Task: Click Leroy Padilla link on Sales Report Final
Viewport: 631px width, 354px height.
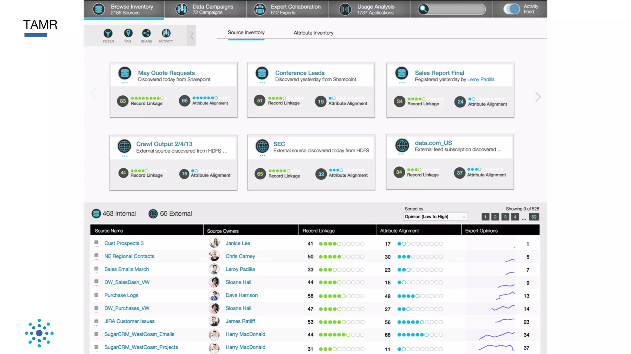Action: coord(481,80)
